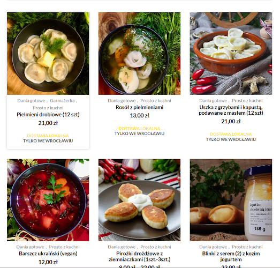Open the Pirożki drożdżowe product photo
280x268 pixels.
tap(139, 200)
